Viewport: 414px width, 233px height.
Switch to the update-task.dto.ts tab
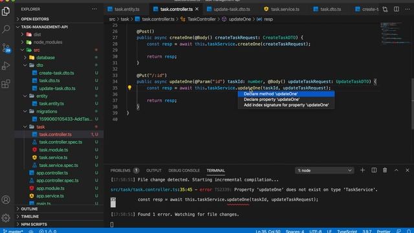click(x=232, y=9)
